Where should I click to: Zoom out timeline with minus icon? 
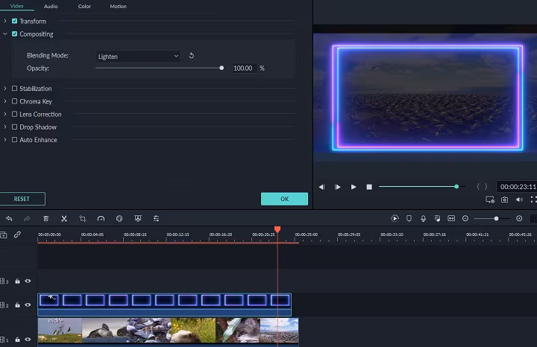pos(465,218)
